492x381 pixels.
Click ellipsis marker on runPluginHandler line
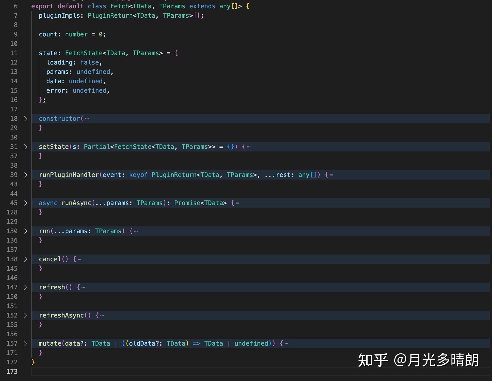point(331,175)
